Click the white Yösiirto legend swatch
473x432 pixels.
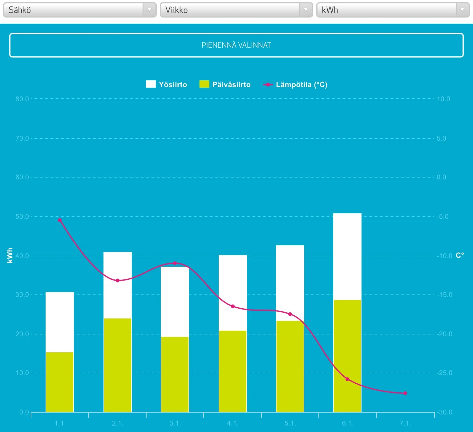tap(151, 84)
